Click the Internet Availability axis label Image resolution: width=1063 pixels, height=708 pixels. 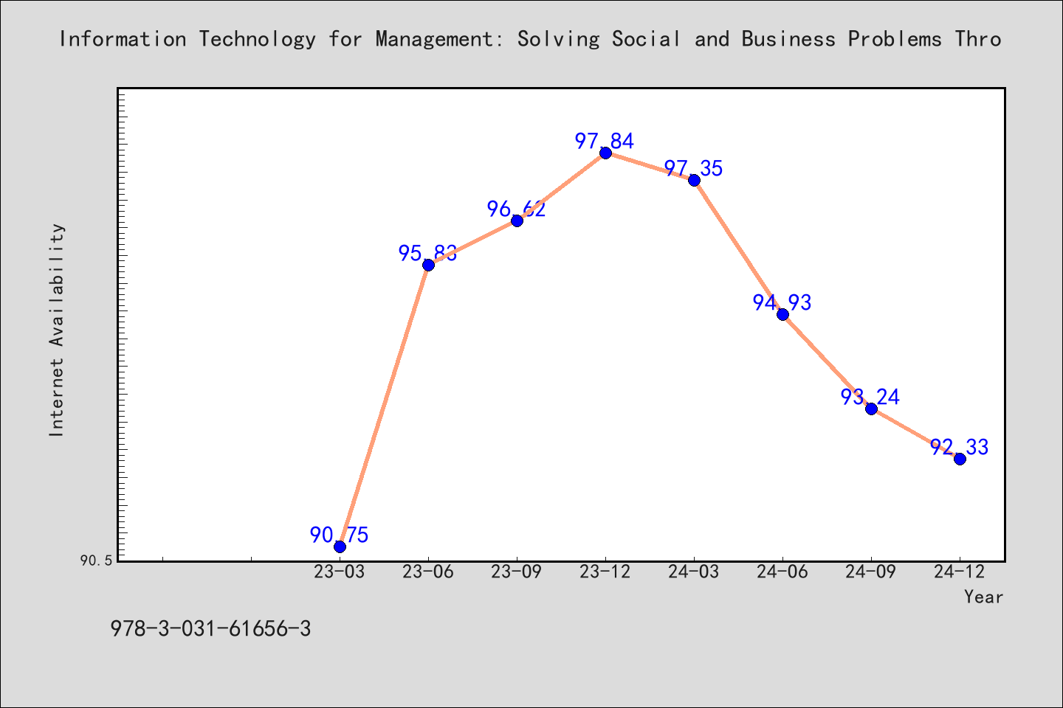click(x=57, y=330)
